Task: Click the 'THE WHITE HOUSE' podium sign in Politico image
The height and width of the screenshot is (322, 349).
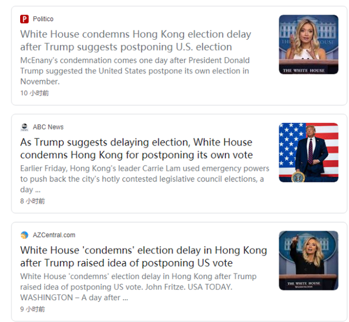Action: pos(304,70)
